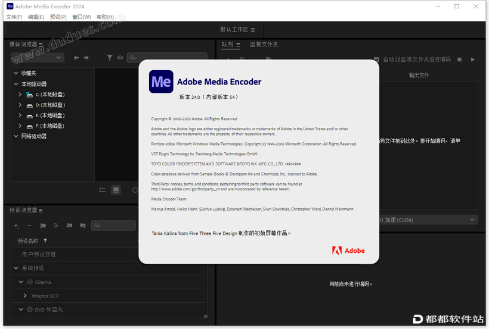The image size is (489, 329).
Task: Switch to the 监视文件夹 tab
Action: click(264, 45)
